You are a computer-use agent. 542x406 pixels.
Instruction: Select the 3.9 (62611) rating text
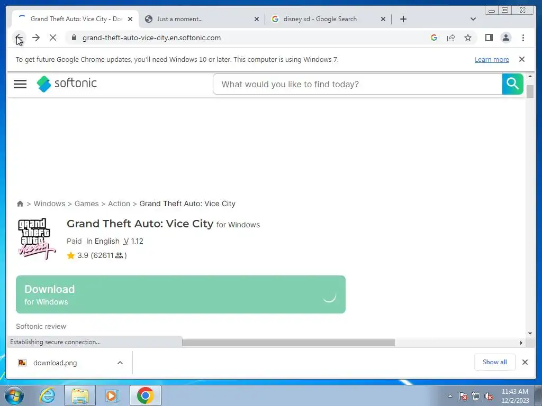(x=102, y=255)
